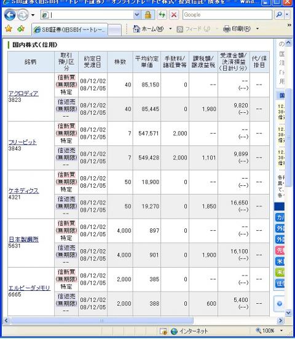Screen dimensions: 295x340
Task: Expand the Home button dropdown arrow
Action: click(170, 29)
